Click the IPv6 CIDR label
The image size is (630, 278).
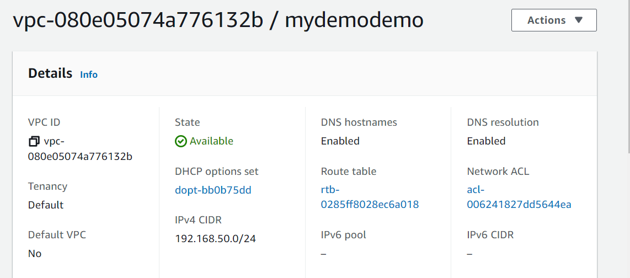tap(490, 235)
